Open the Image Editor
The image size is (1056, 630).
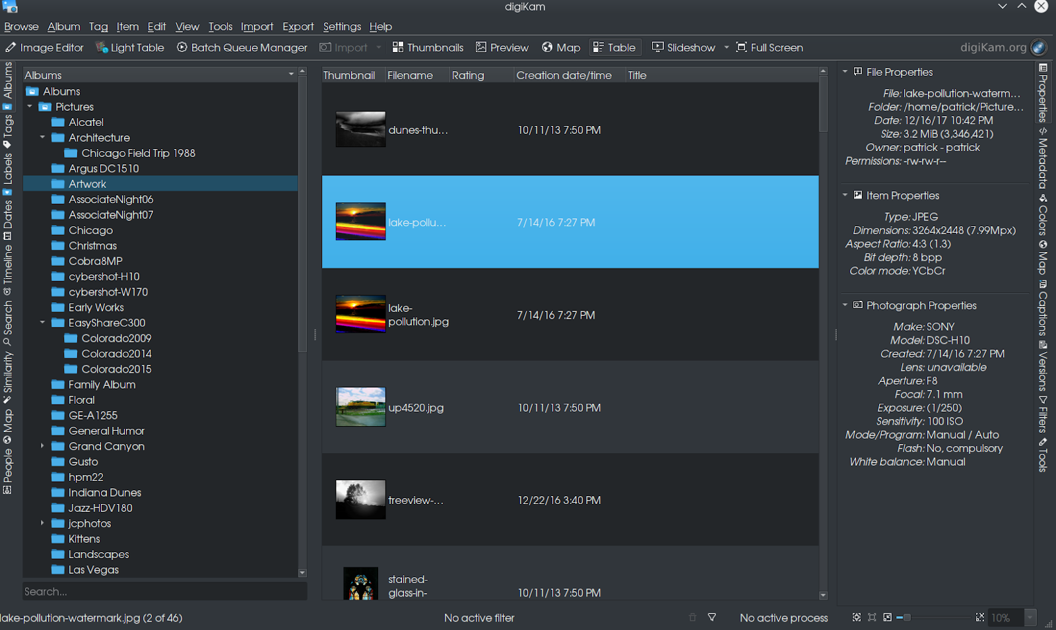[x=45, y=47]
